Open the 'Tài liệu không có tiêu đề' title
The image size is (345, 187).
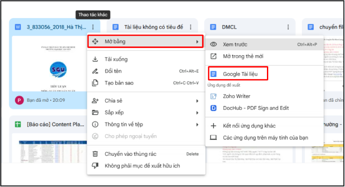154,27
